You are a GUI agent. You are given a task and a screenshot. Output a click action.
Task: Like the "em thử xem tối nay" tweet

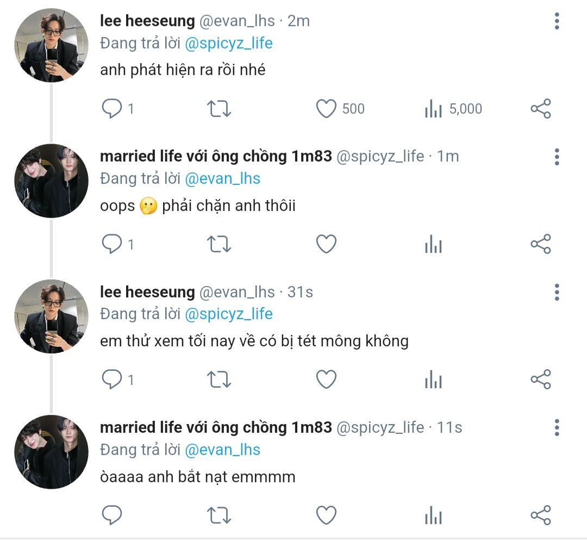[326, 380]
